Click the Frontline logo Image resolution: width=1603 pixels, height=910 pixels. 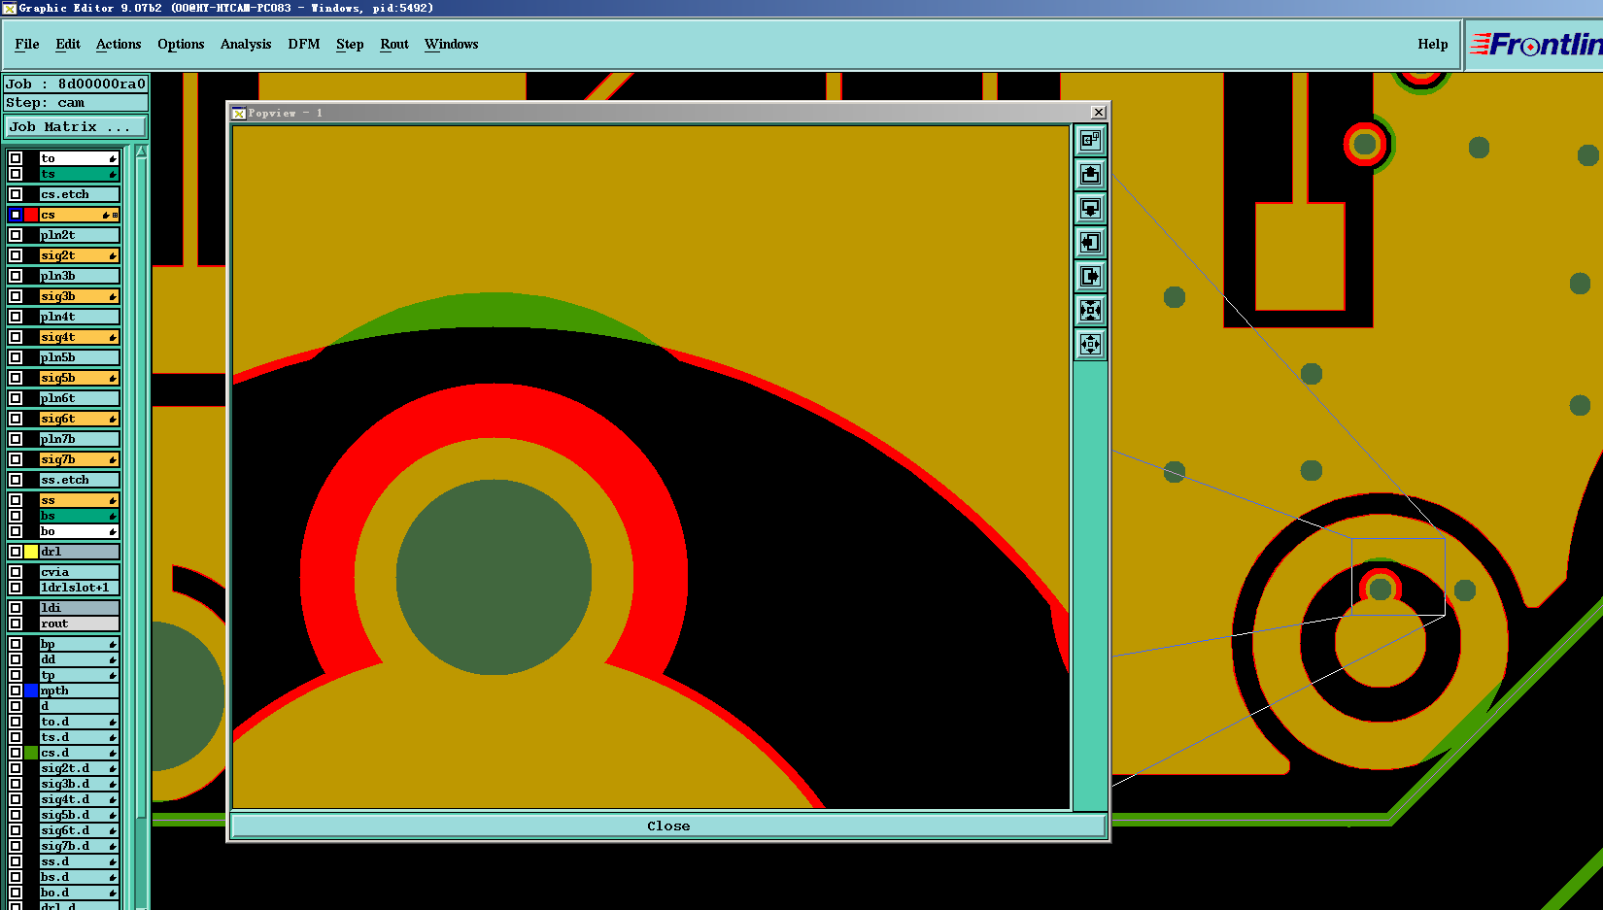(x=1535, y=45)
